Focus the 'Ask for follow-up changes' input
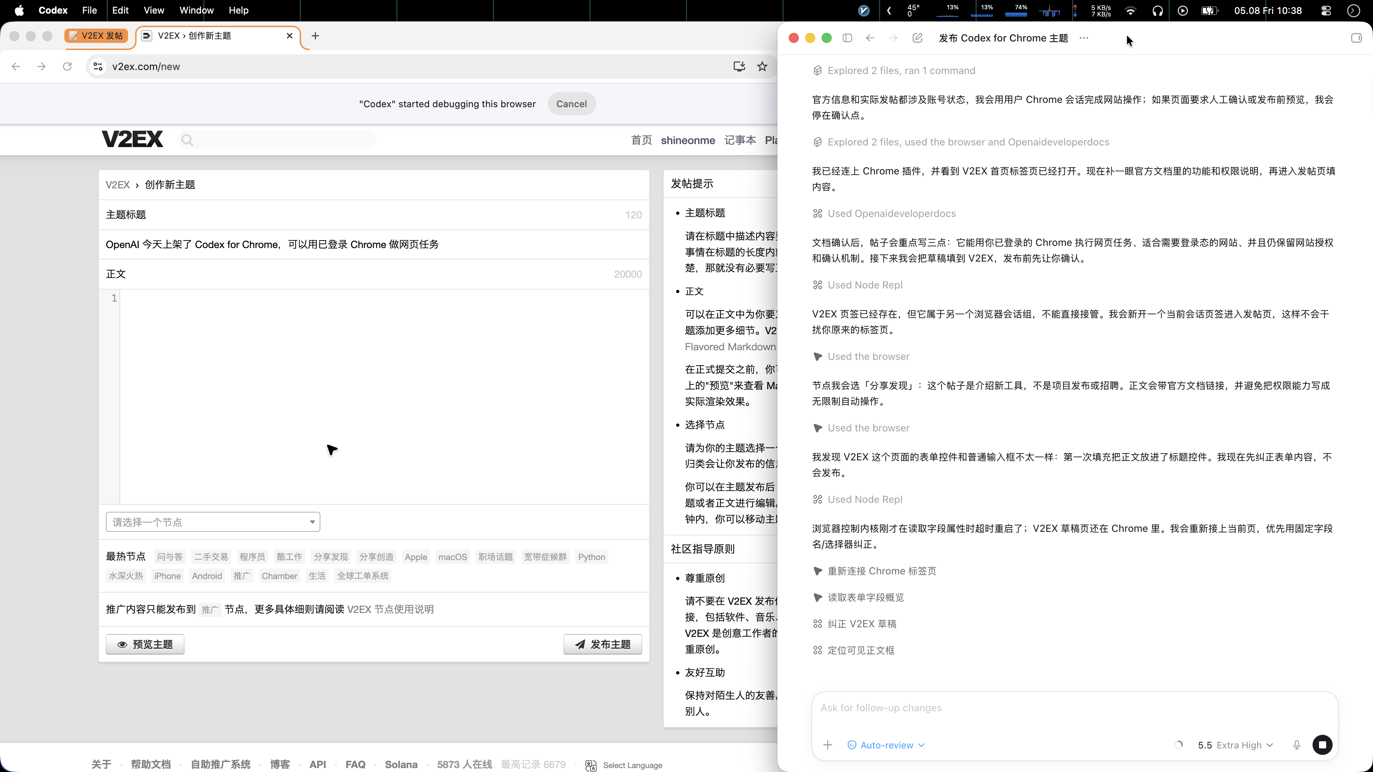Image resolution: width=1373 pixels, height=772 pixels. click(1074, 708)
